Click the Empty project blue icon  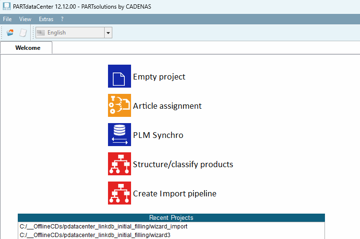click(x=120, y=76)
